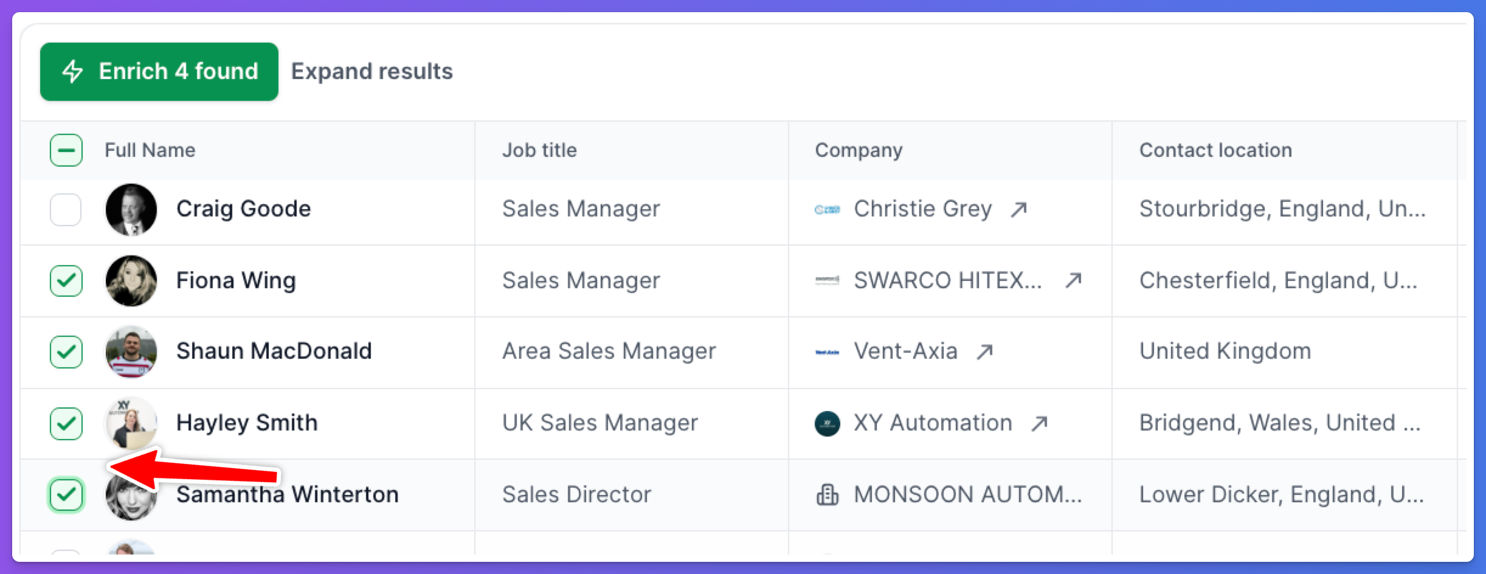1486x574 pixels.
Task: Open Christie Grey company external link arrow
Action: coord(1019,209)
